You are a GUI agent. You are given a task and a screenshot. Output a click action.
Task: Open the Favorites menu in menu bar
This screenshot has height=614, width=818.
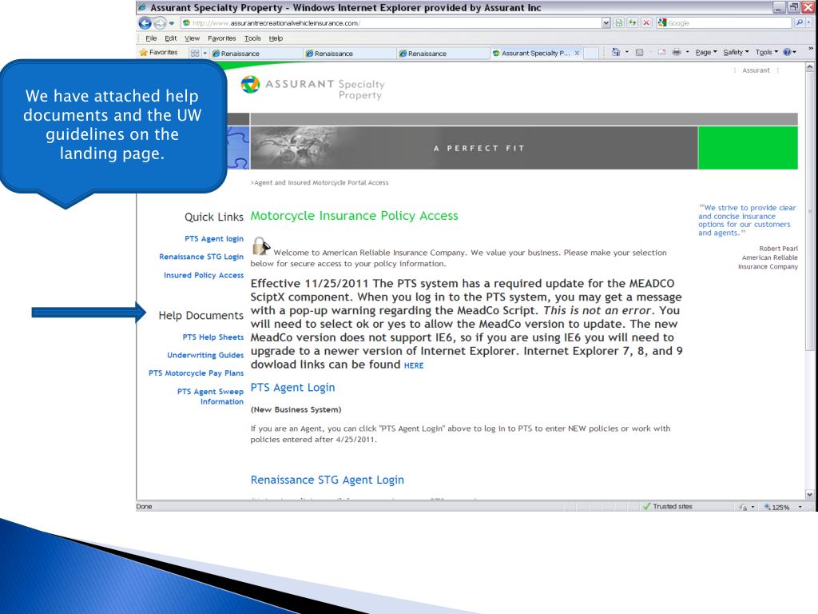(222, 38)
